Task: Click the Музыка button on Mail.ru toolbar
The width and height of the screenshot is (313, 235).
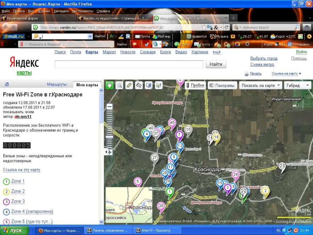Action: coord(219,36)
